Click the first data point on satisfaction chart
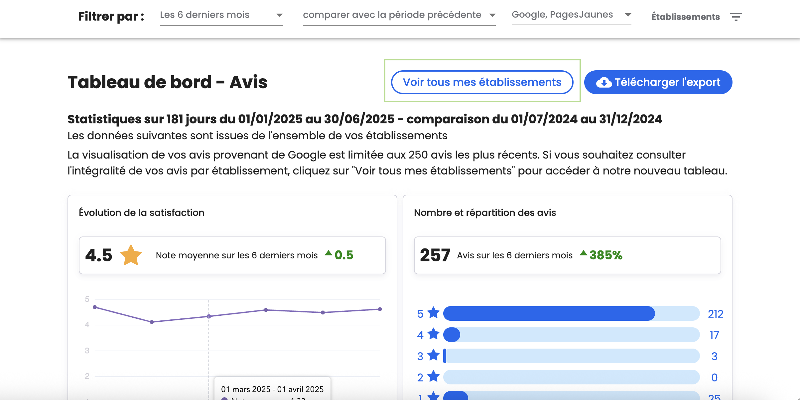Viewport: 800px width, 400px height. coord(95,307)
